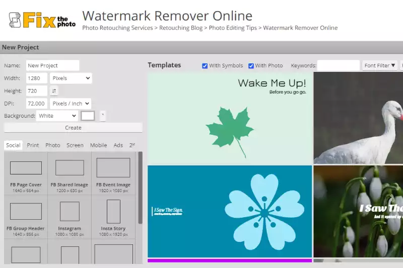
Task: Uncheck the With Photo checkbox
Action: pyautogui.click(x=251, y=66)
